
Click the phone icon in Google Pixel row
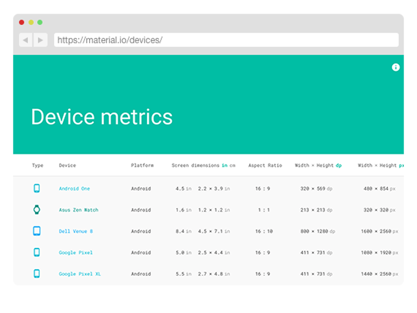(x=37, y=252)
